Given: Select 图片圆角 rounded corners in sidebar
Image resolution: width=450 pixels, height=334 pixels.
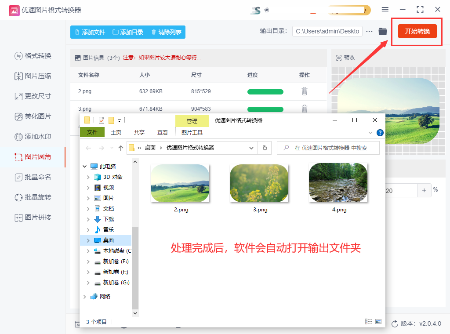Looking at the screenshot, I should pyautogui.click(x=33, y=157).
